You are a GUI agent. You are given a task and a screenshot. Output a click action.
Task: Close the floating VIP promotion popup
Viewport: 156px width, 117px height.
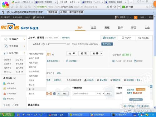point(149,86)
